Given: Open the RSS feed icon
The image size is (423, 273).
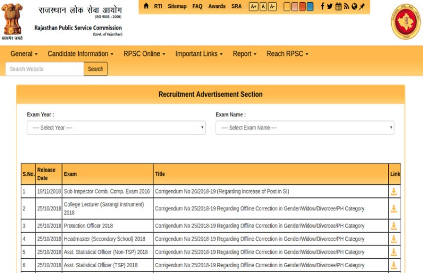Looking at the screenshot, I should point(346,6).
